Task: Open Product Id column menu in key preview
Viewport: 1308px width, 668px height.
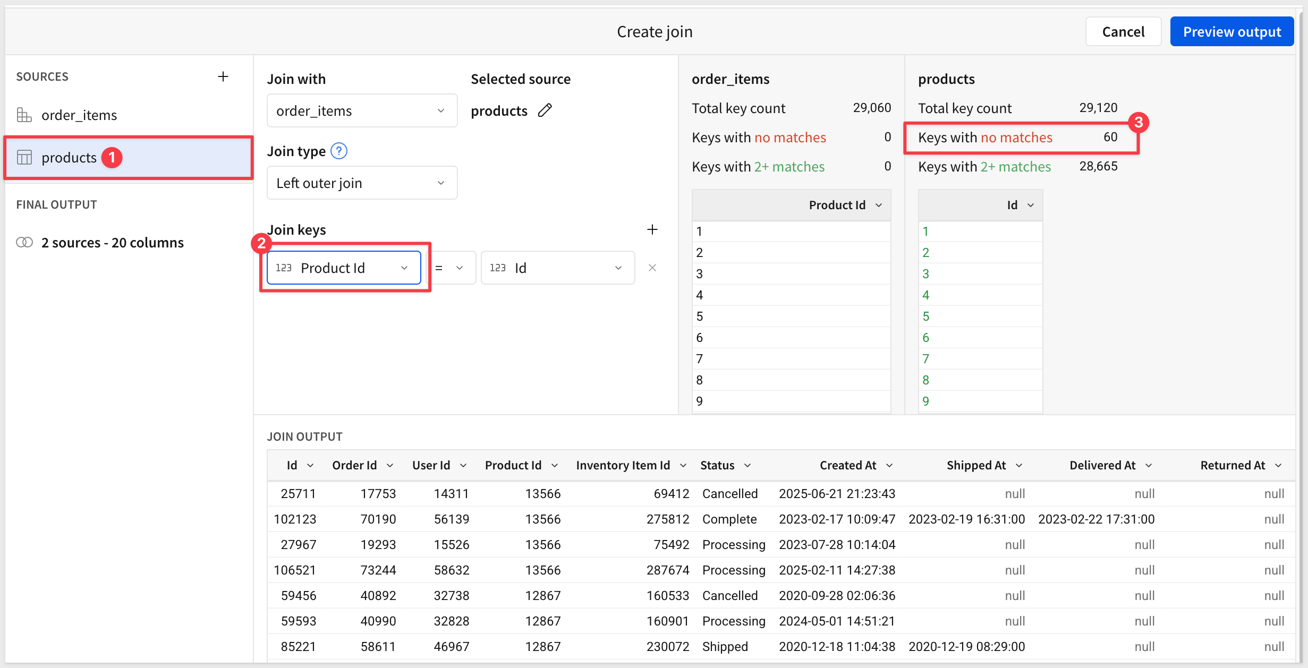Action: (879, 205)
